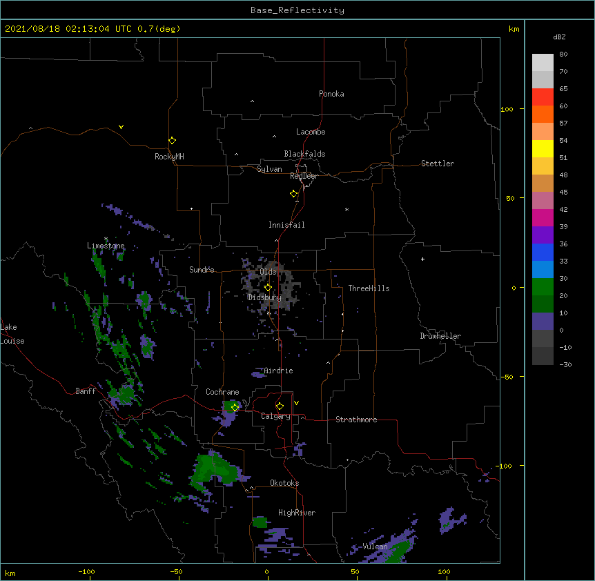Click the asterisk above Limestone label
The image size is (595, 581).
106,239
